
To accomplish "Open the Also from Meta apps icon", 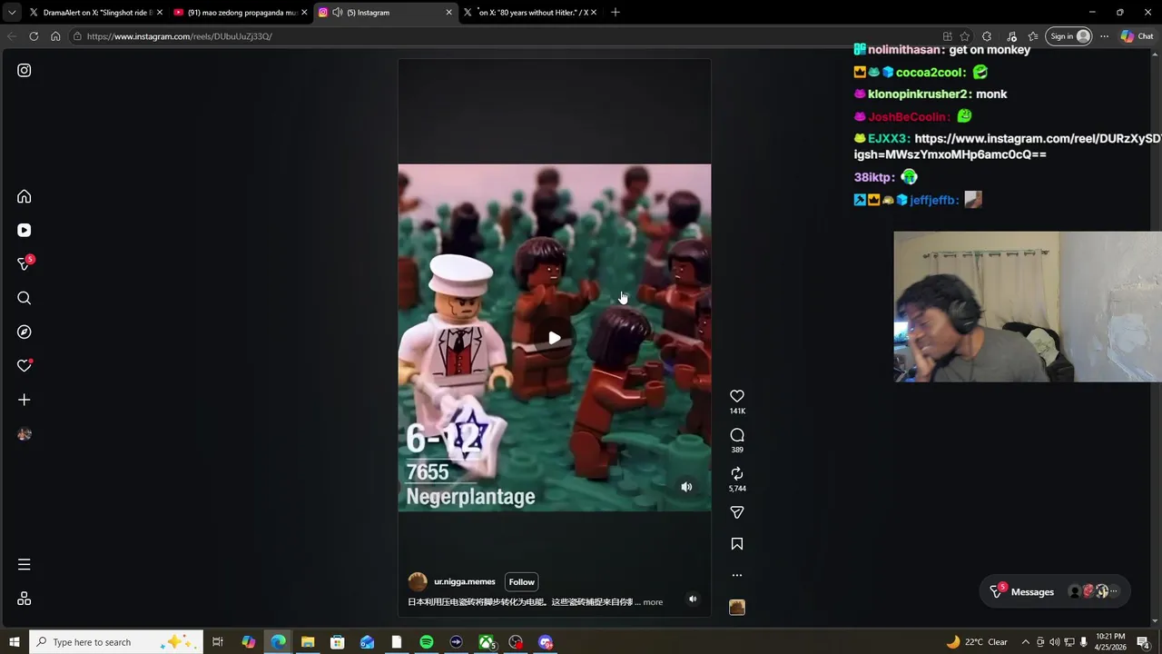I will click(25, 599).
